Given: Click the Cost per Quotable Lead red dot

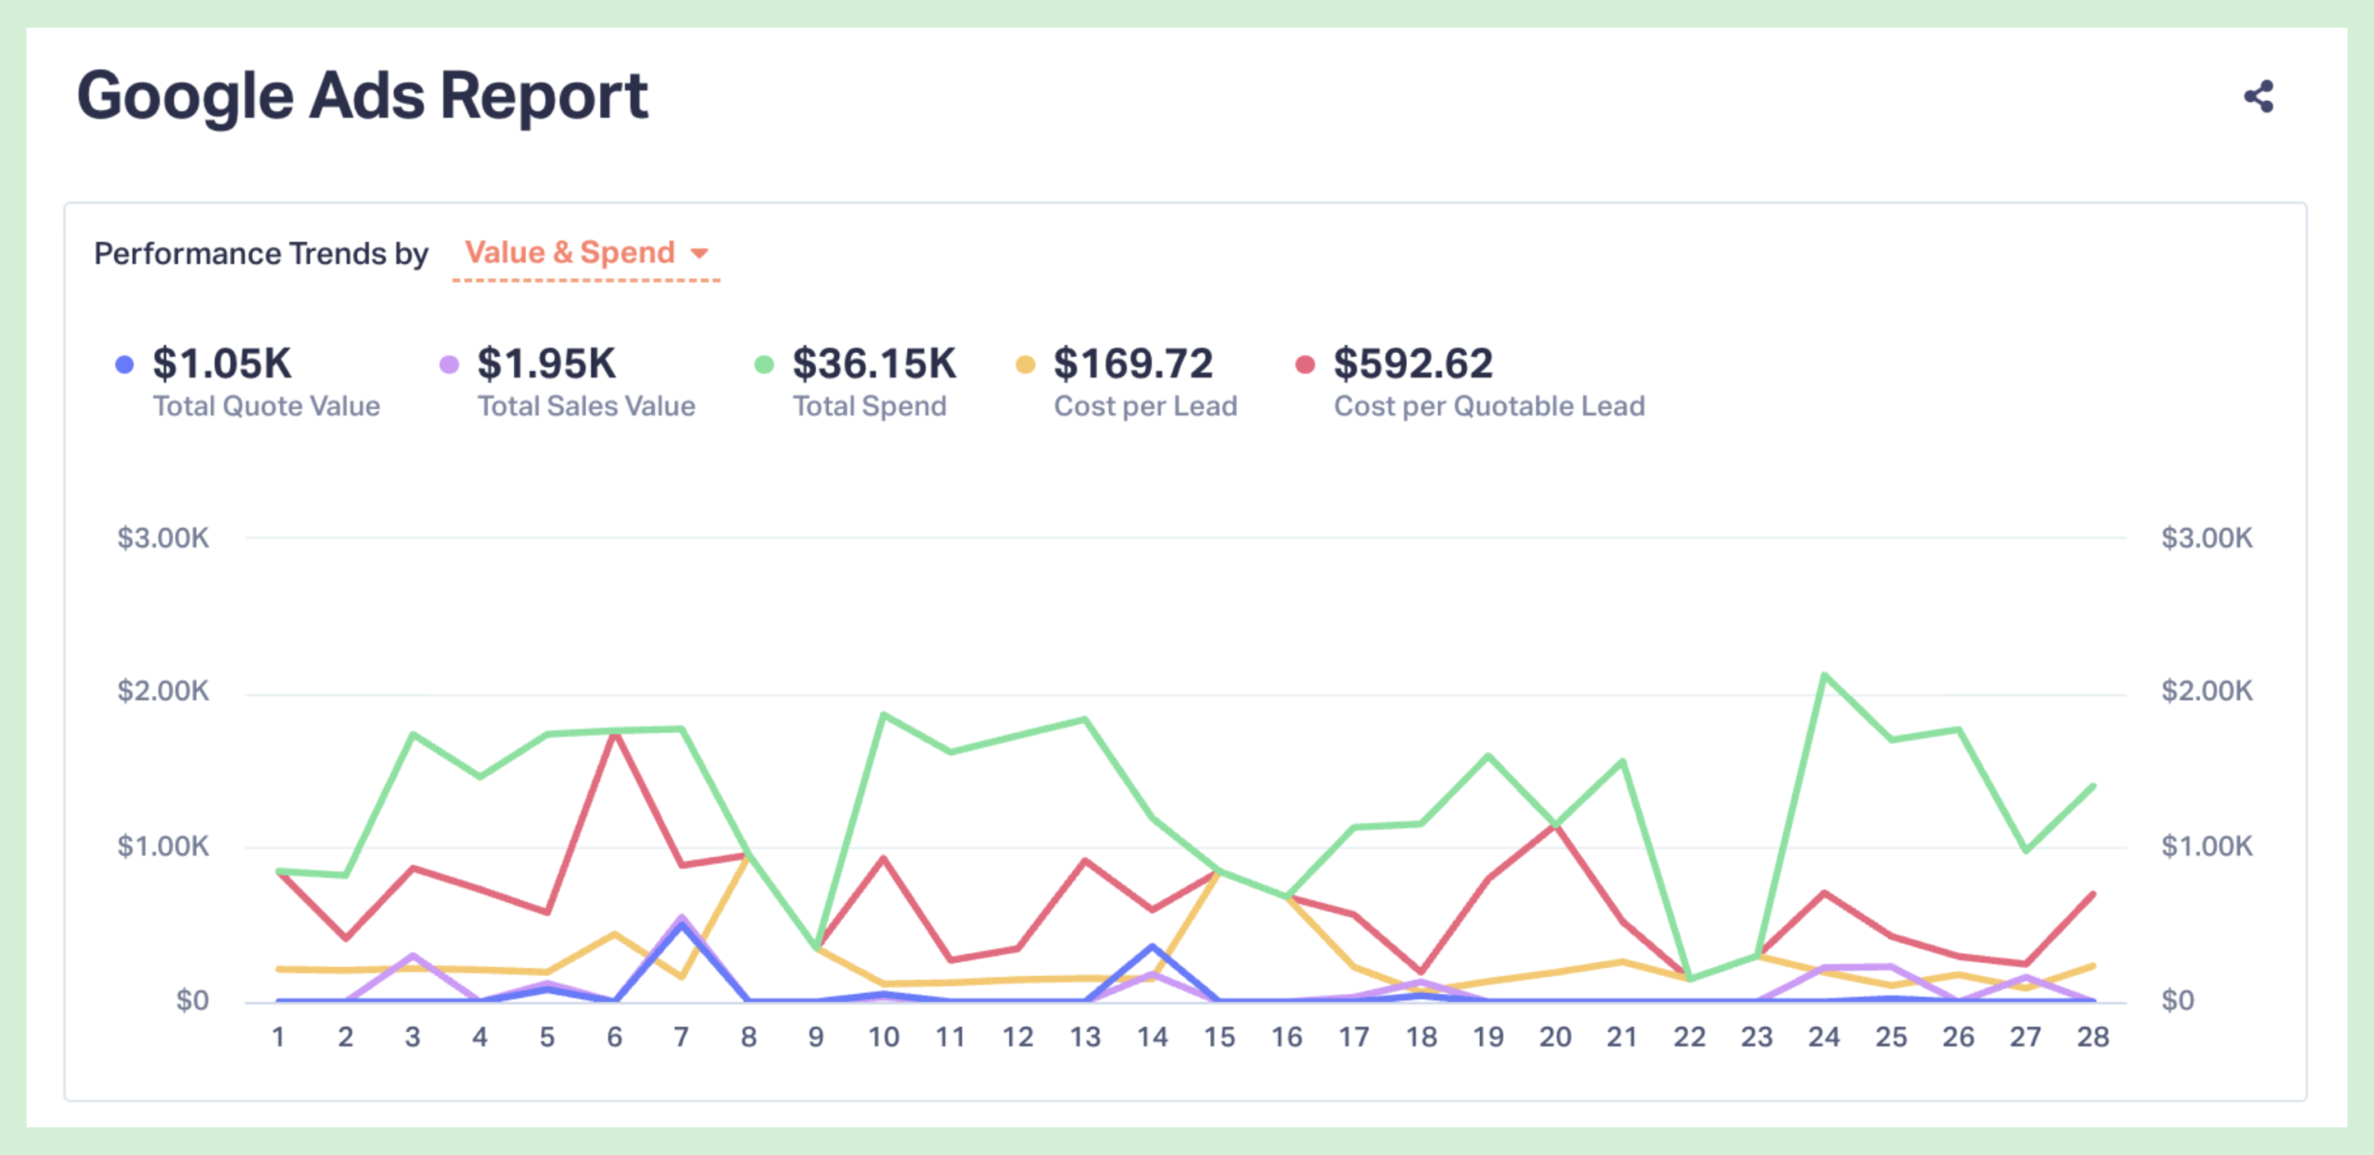Looking at the screenshot, I should pos(1305,364).
